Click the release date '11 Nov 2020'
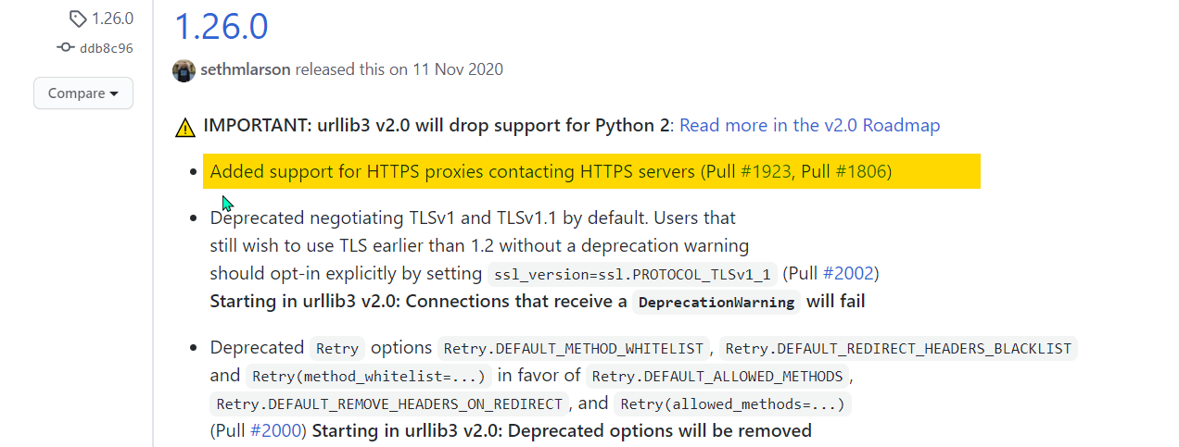The image size is (1179, 447). [458, 69]
